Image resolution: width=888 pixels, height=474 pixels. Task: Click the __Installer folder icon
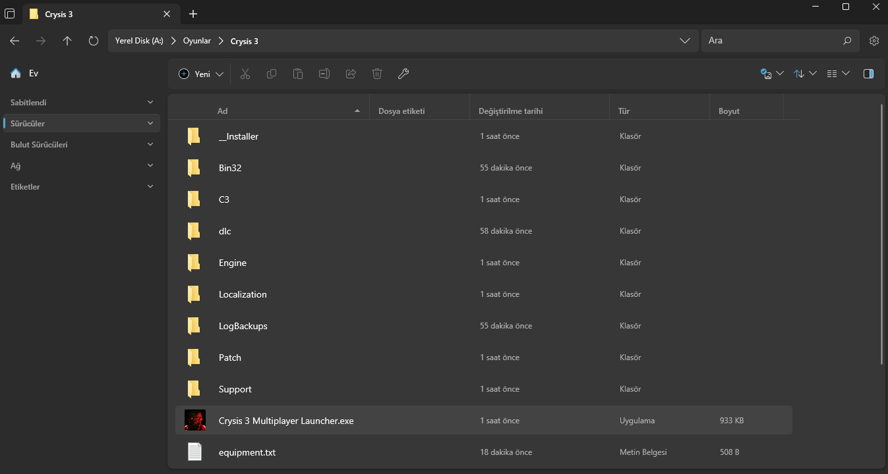194,136
